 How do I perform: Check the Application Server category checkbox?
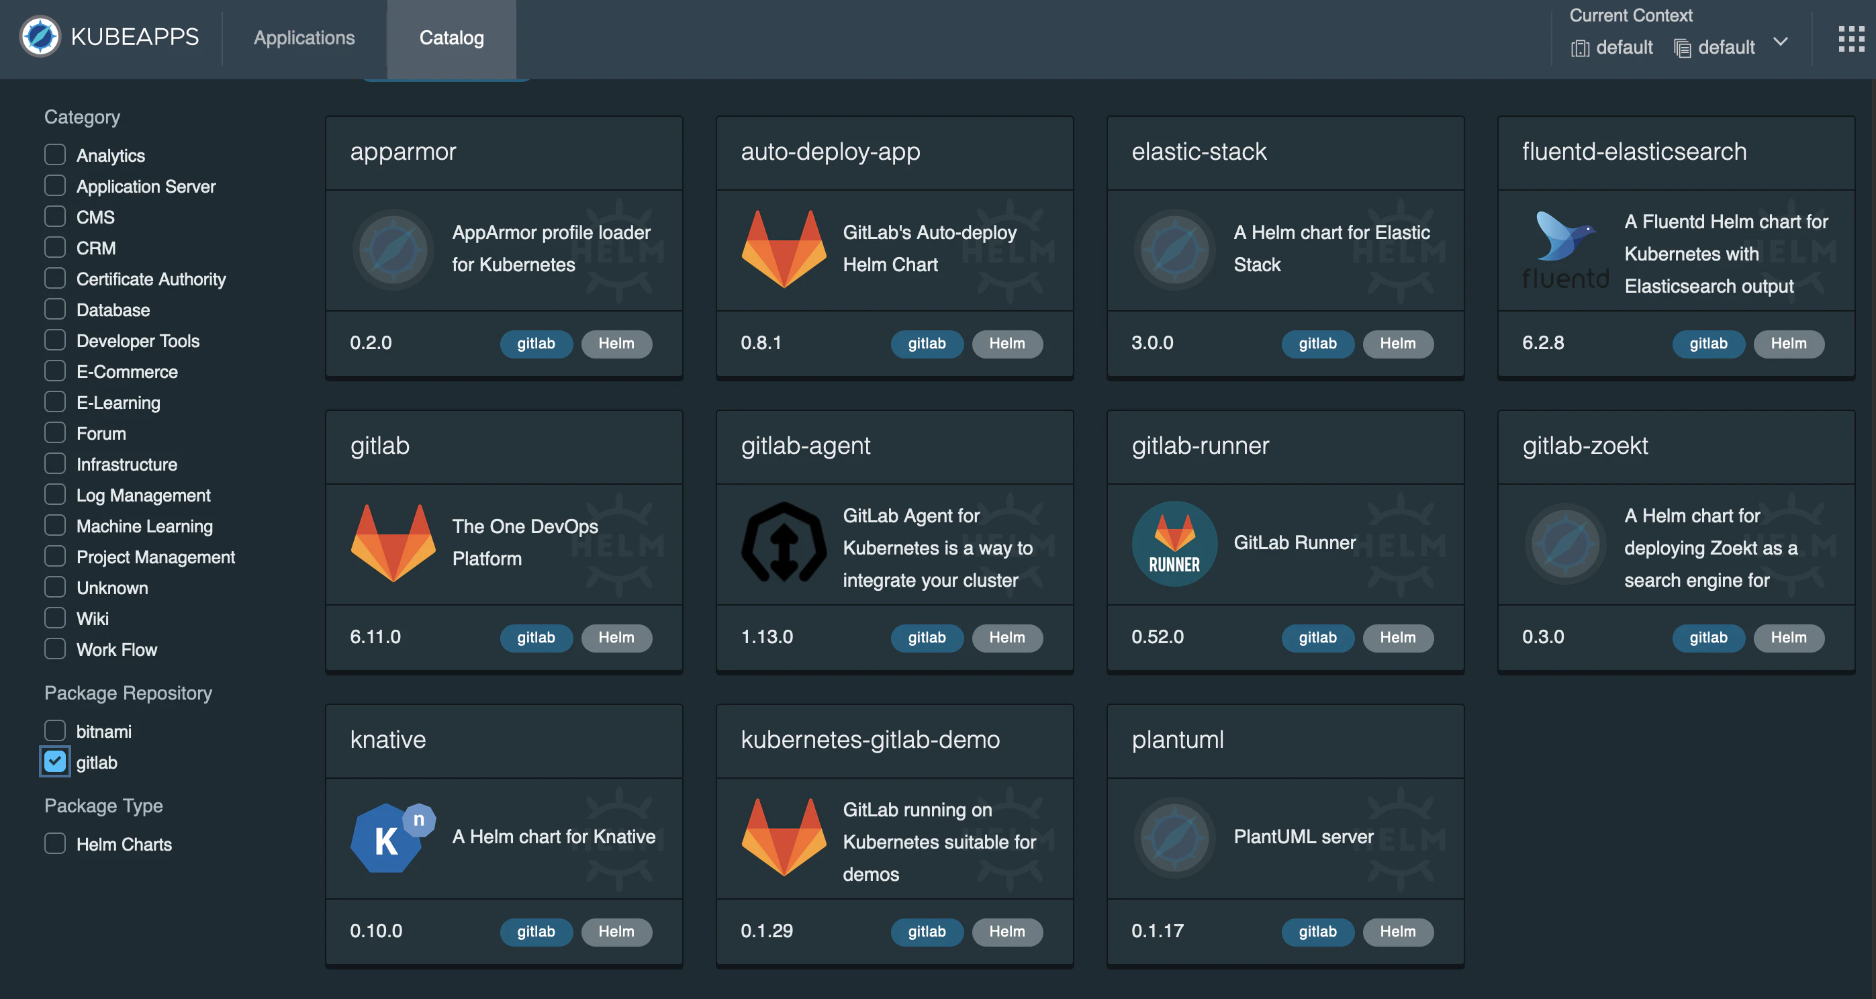coord(54,186)
